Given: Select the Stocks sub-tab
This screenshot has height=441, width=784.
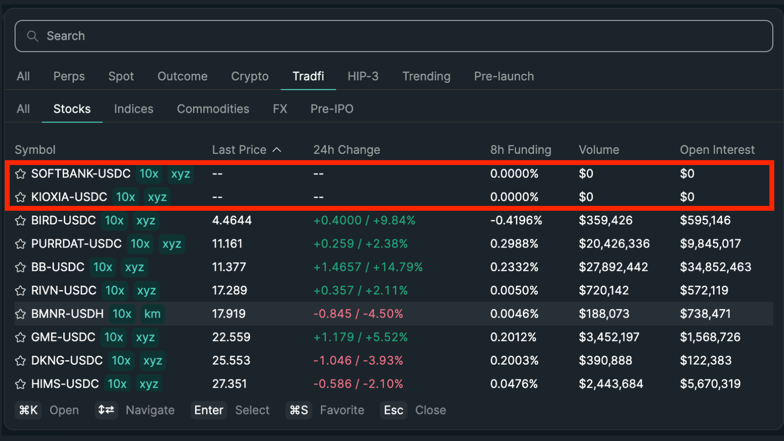Looking at the screenshot, I should tap(72, 109).
